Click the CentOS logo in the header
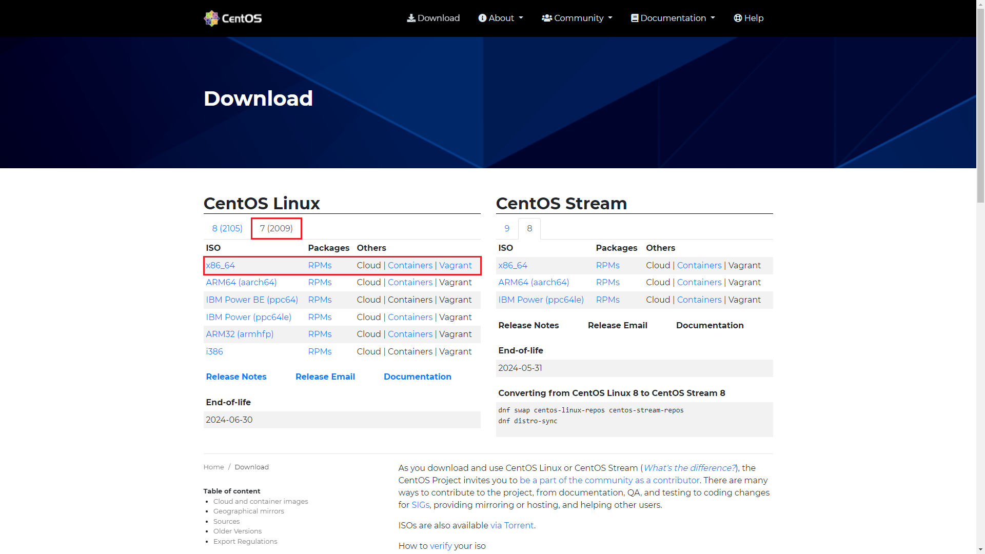This screenshot has height=554, width=985. (x=232, y=18)
